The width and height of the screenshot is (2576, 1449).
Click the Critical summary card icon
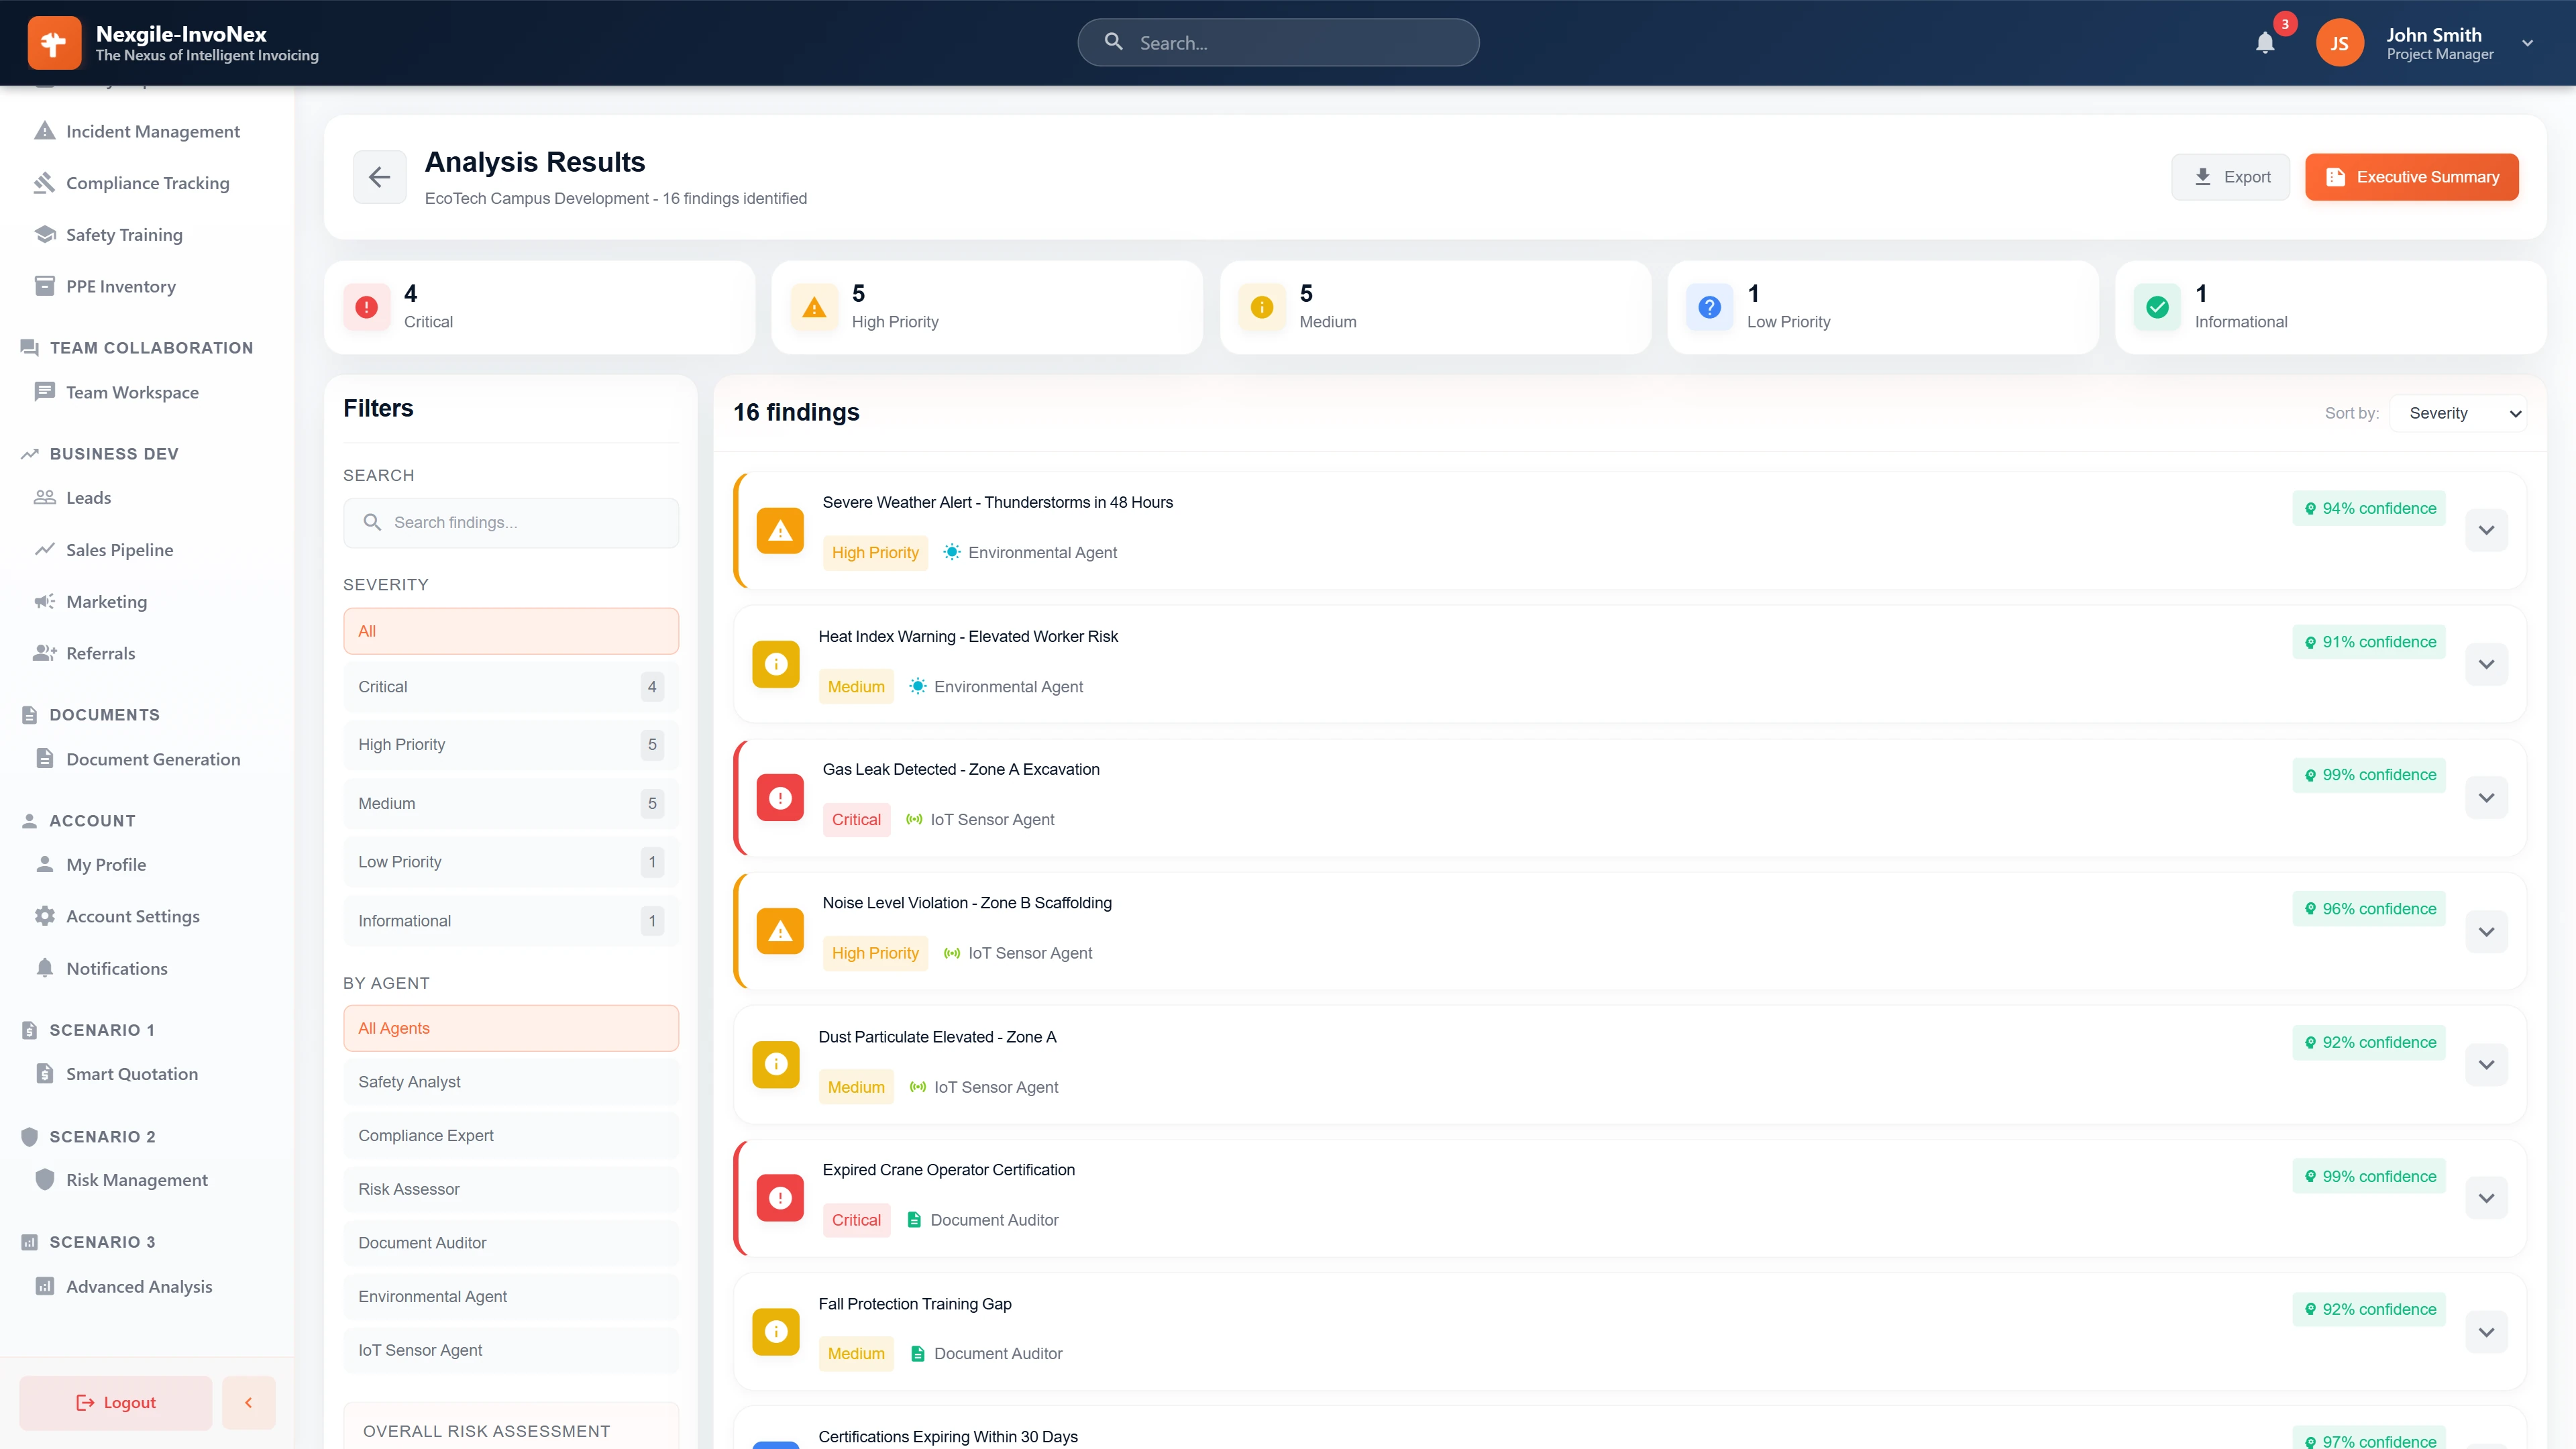[x=367, y=307]
